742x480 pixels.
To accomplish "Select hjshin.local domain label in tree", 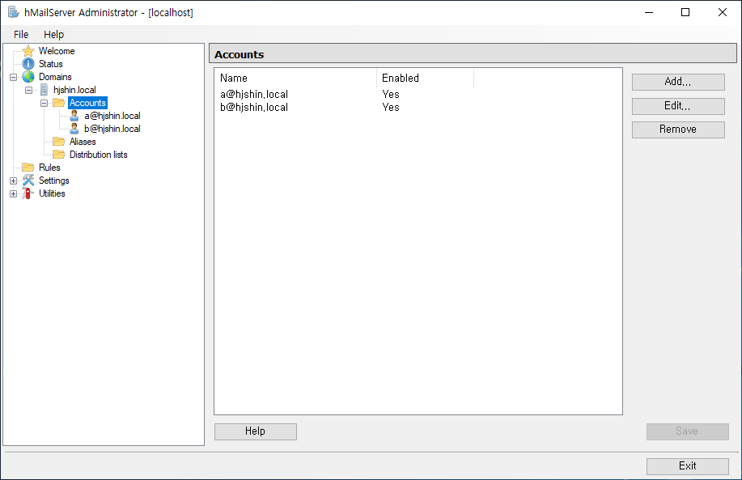I will tap(74, 90).
